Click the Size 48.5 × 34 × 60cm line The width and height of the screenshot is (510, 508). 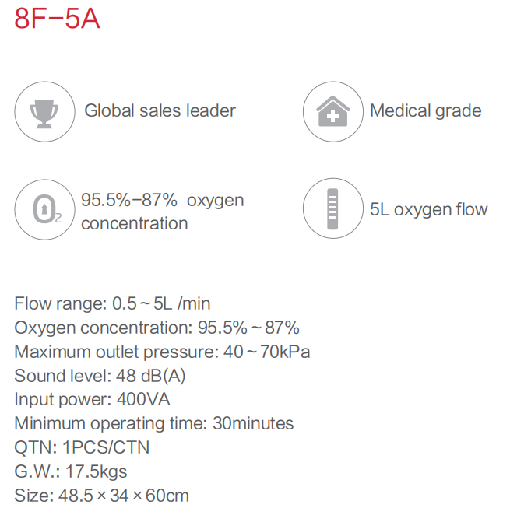(x=101, y=496)
